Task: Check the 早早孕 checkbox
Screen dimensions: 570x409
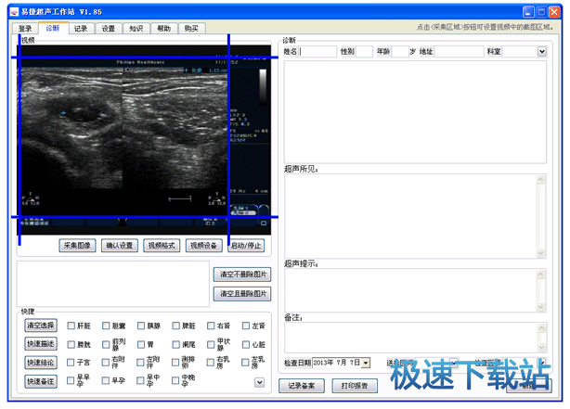Action: pyautogui.click(x=71, y=380)
